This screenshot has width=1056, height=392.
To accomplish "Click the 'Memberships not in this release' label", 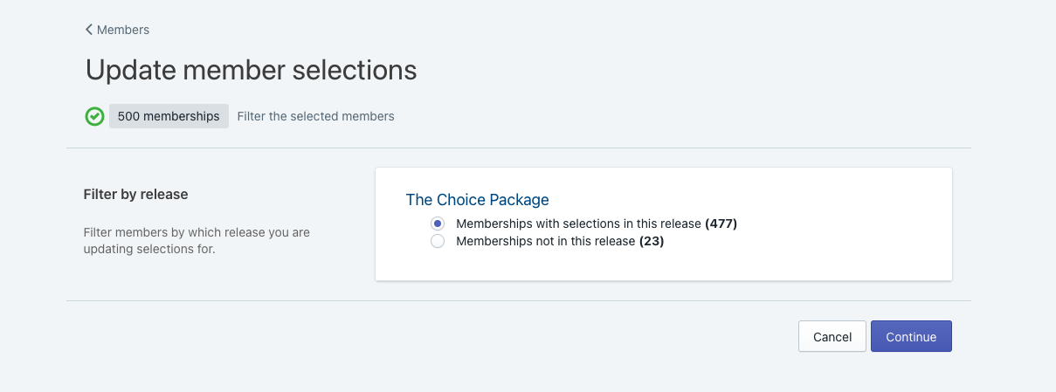I will point(545,241).
